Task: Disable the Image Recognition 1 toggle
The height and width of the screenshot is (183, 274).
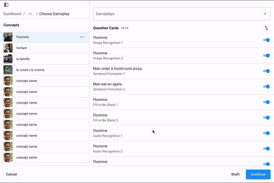Action: (x=266, y=40)
